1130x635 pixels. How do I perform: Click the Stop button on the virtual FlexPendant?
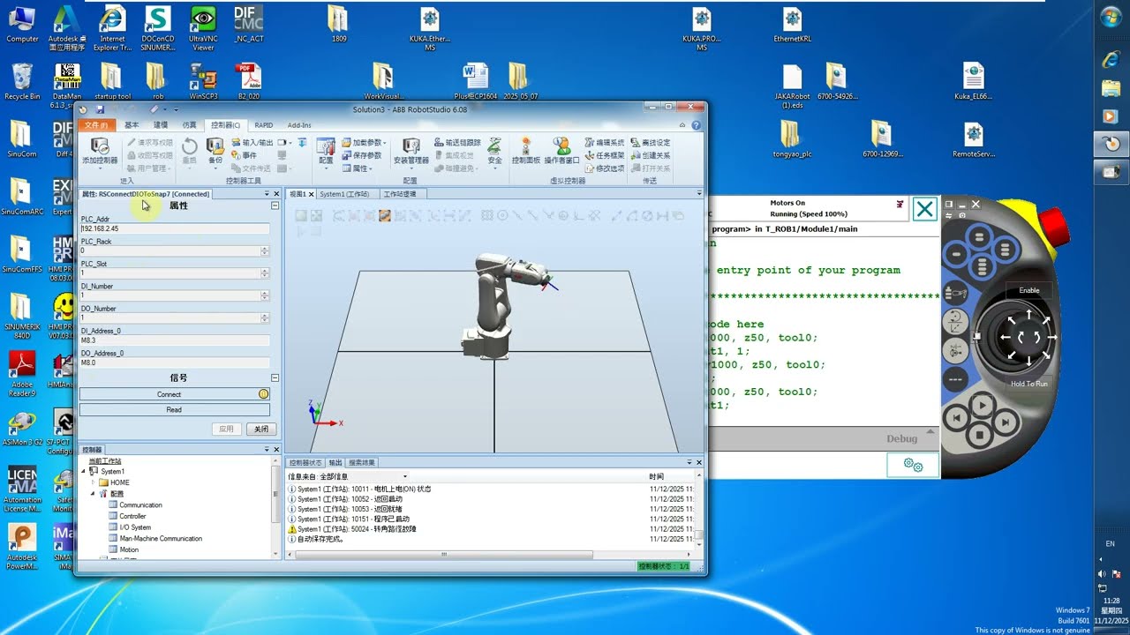pyautogui.click(x=979, y=435)
